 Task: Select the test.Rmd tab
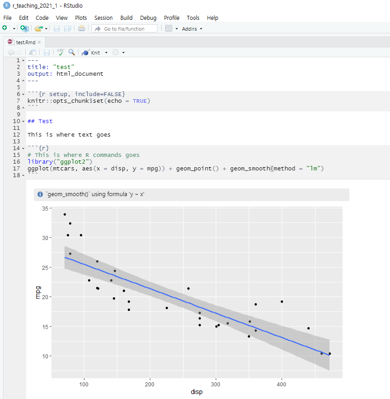(x=25, y=42)
